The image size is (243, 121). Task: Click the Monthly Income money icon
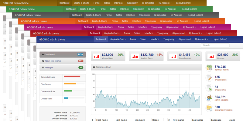tap(209, 68)
